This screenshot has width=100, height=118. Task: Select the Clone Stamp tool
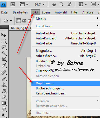[4, 85]
